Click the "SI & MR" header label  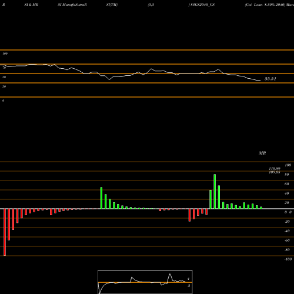(31, 5)
